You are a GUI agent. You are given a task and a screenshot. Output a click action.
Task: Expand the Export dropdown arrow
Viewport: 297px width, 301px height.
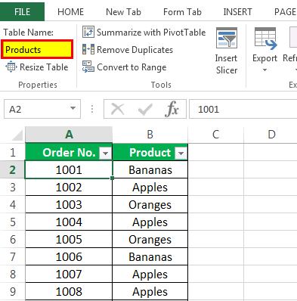[265, 70]
